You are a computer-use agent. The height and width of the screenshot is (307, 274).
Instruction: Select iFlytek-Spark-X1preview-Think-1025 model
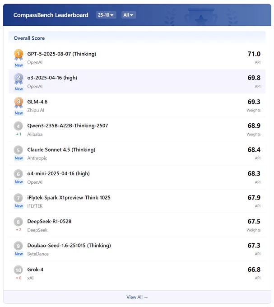coord(69,198)
